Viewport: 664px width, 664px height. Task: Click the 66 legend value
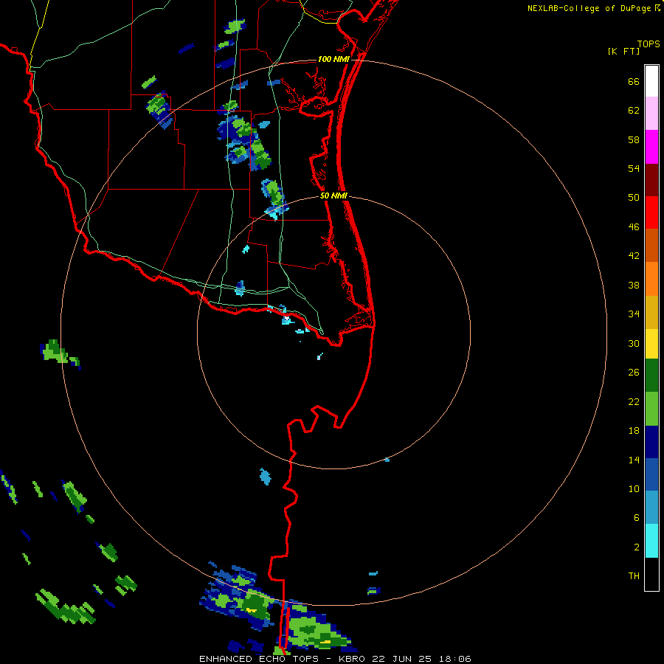pos(634,81)
